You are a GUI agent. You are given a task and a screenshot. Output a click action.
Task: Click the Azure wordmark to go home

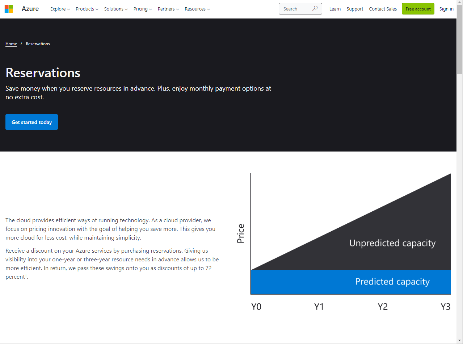click(30, 8)
